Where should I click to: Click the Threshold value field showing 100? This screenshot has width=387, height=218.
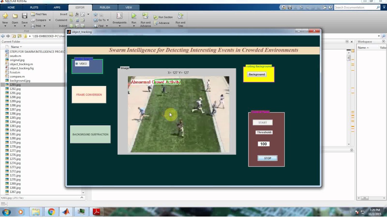tap(264, 144)
